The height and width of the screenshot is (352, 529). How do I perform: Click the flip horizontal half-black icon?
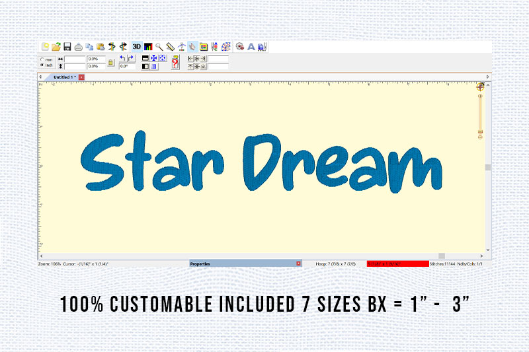point(145,66)
